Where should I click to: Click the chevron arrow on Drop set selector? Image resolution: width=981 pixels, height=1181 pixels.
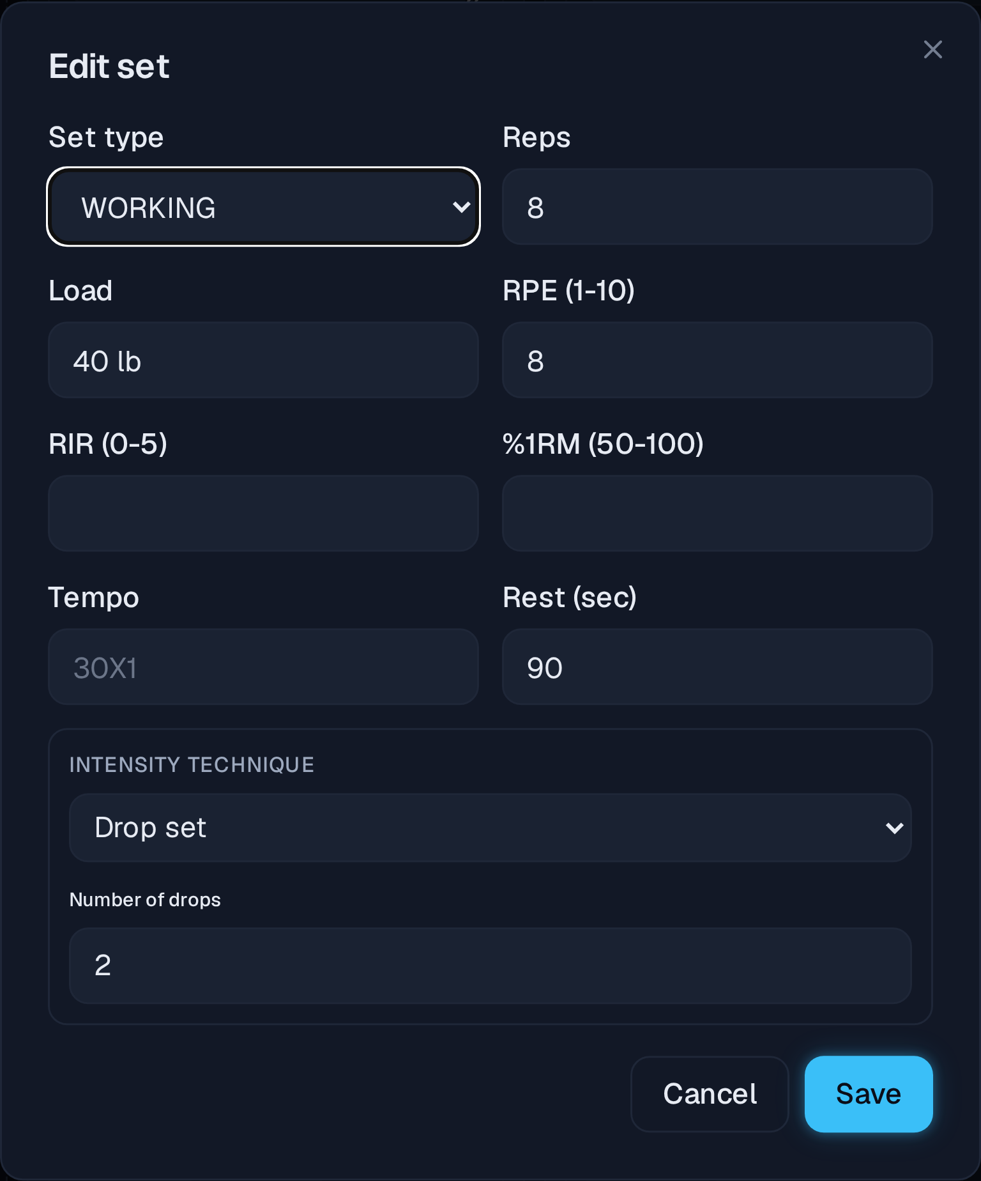(x=894, y=828)
